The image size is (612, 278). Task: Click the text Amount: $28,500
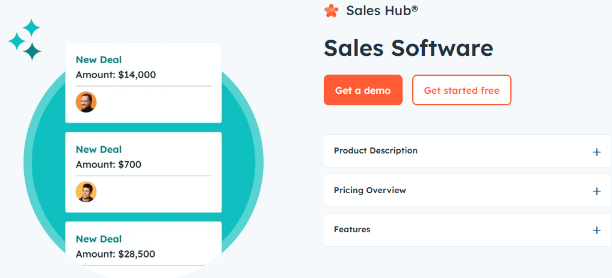115,254
